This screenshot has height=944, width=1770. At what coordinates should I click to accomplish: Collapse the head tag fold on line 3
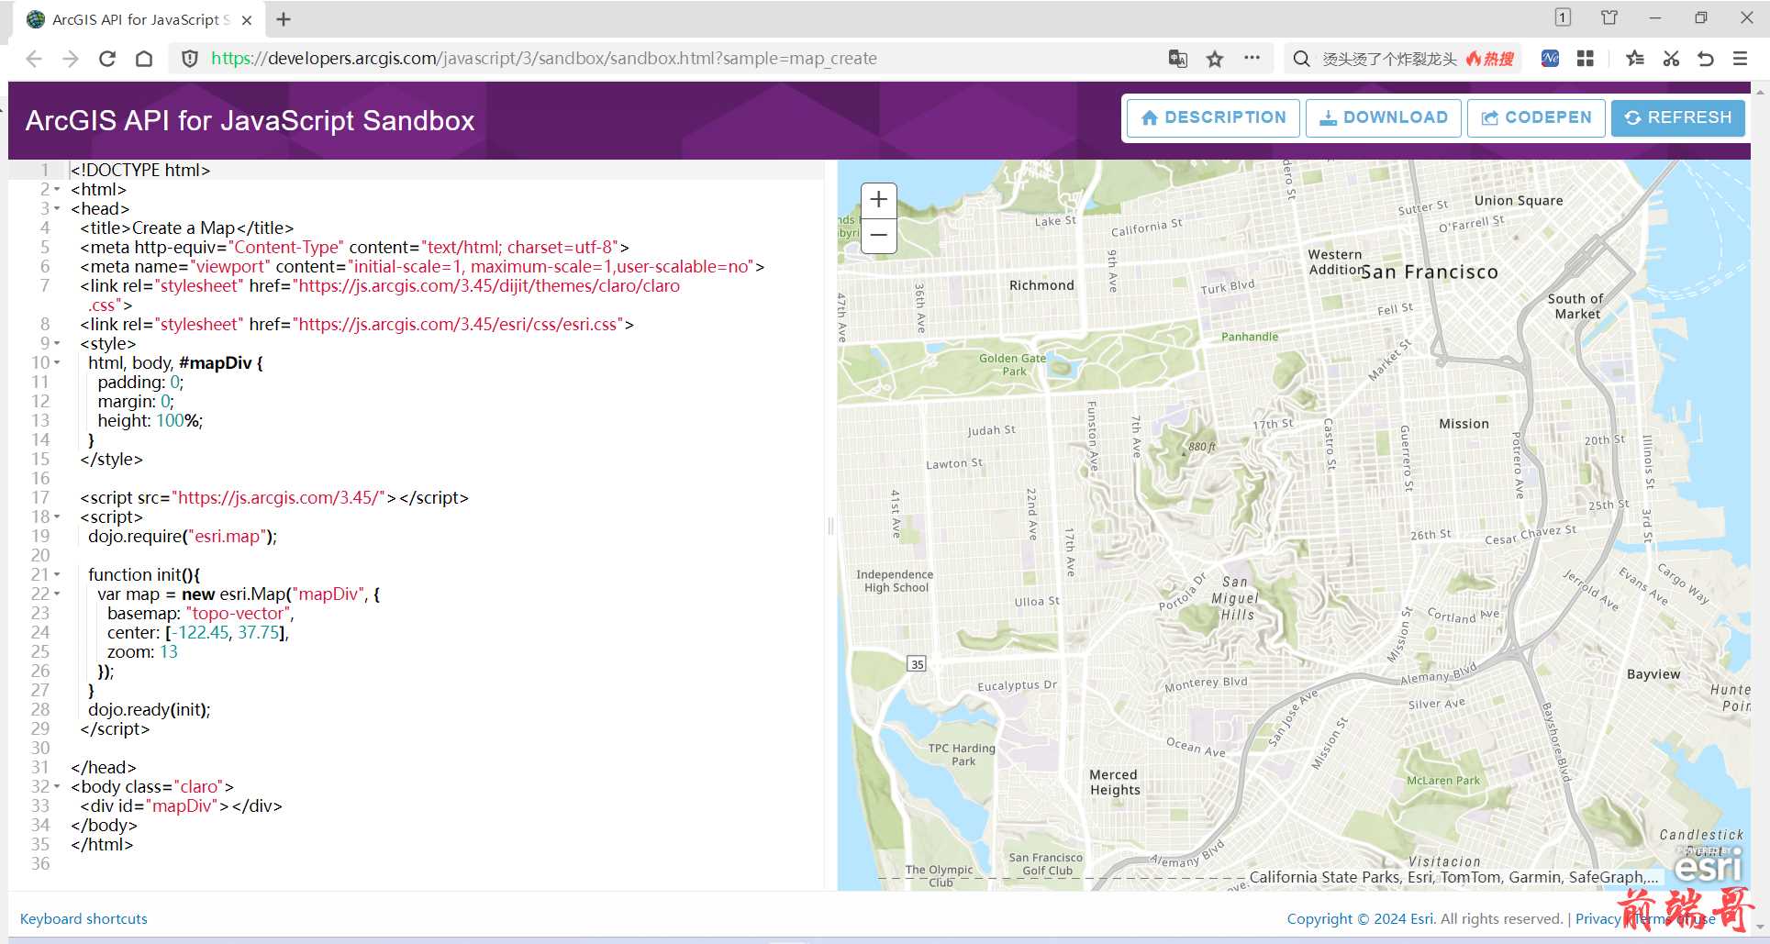tap(57, 208)
